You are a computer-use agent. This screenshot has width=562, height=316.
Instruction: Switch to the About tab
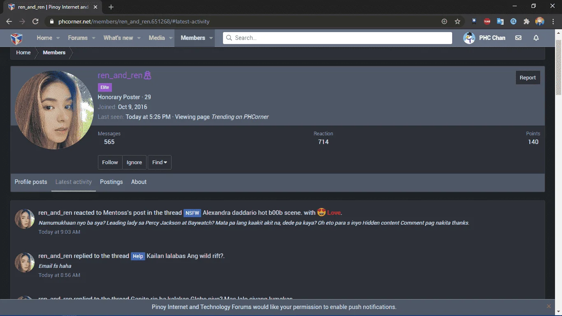139,182
